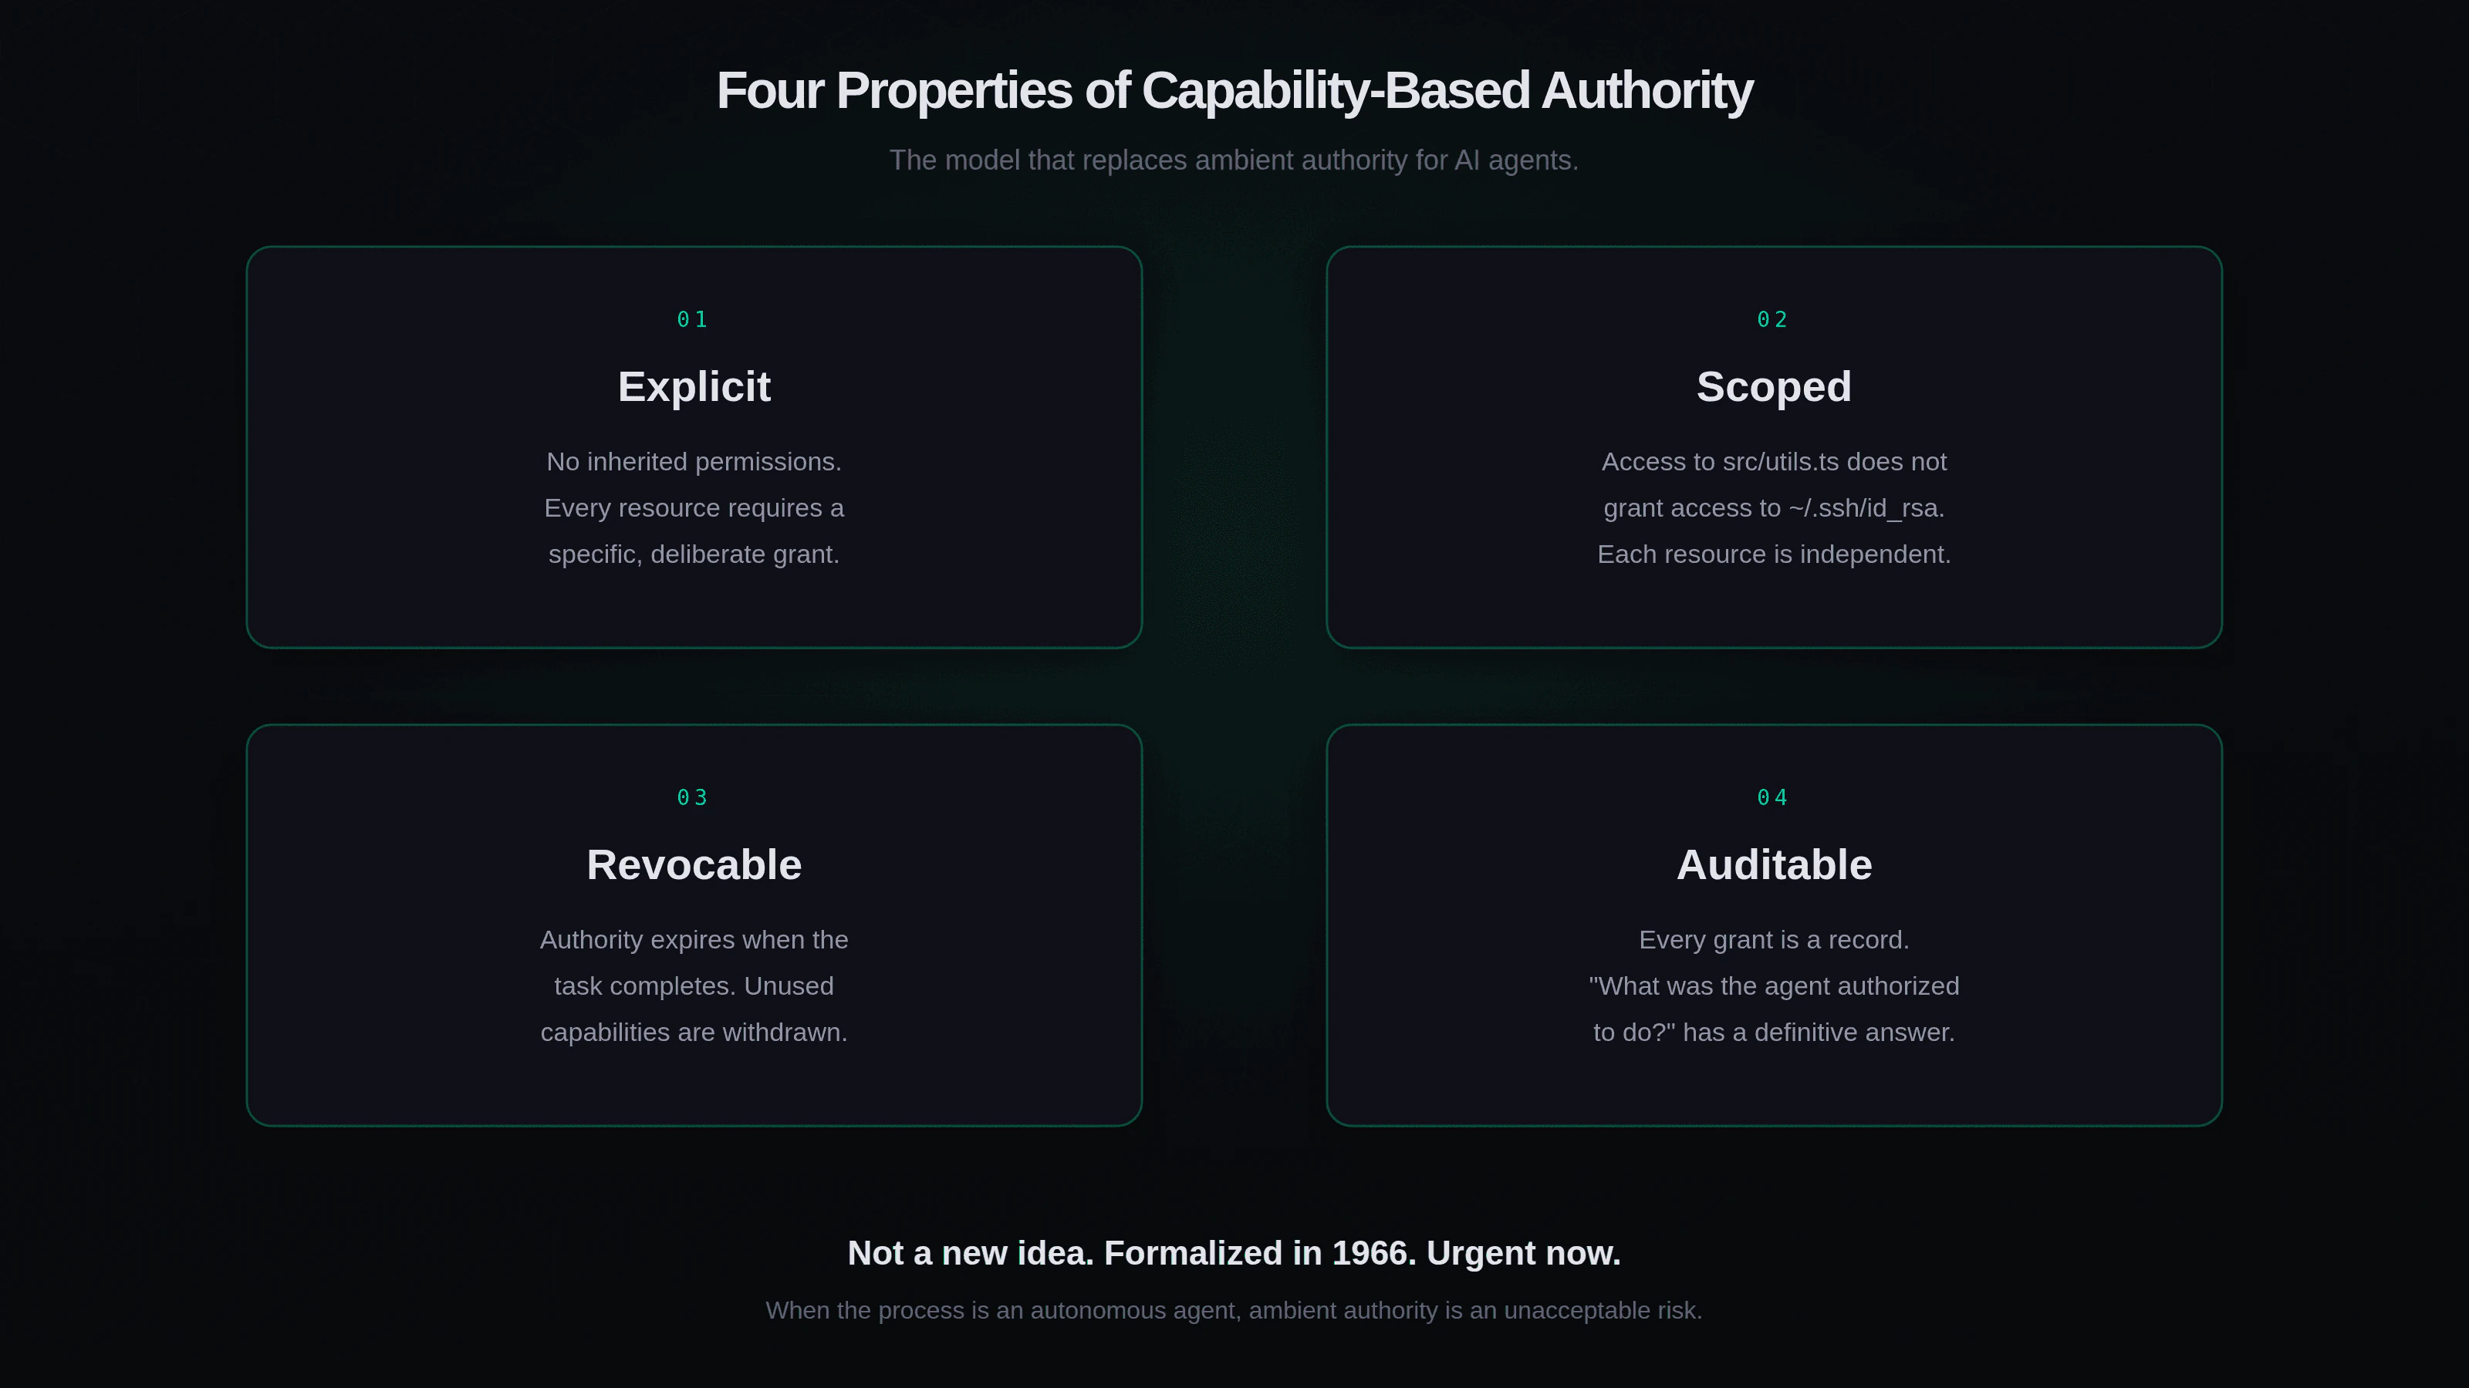Click the footer sentence about autonomous agent risk
Screen dimensions: 2469x1388
coord(1234,1310)
